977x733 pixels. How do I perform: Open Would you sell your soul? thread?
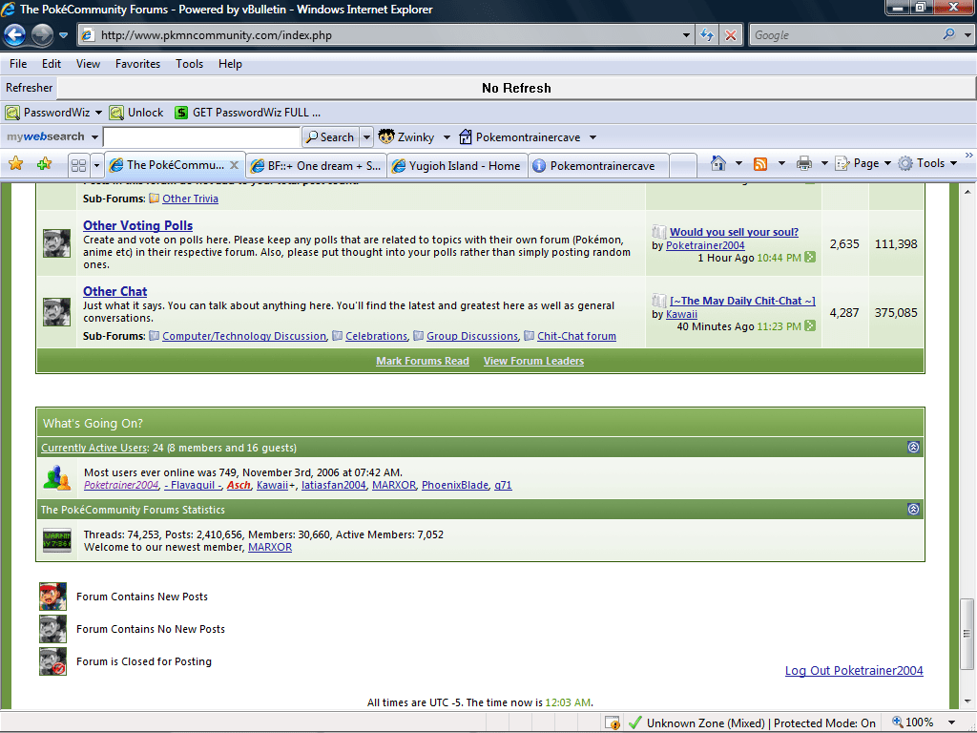[734, 232]
